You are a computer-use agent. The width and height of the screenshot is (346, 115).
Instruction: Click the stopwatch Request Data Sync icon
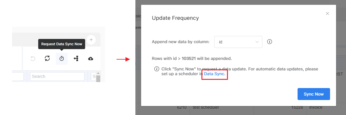coord(62,59)
